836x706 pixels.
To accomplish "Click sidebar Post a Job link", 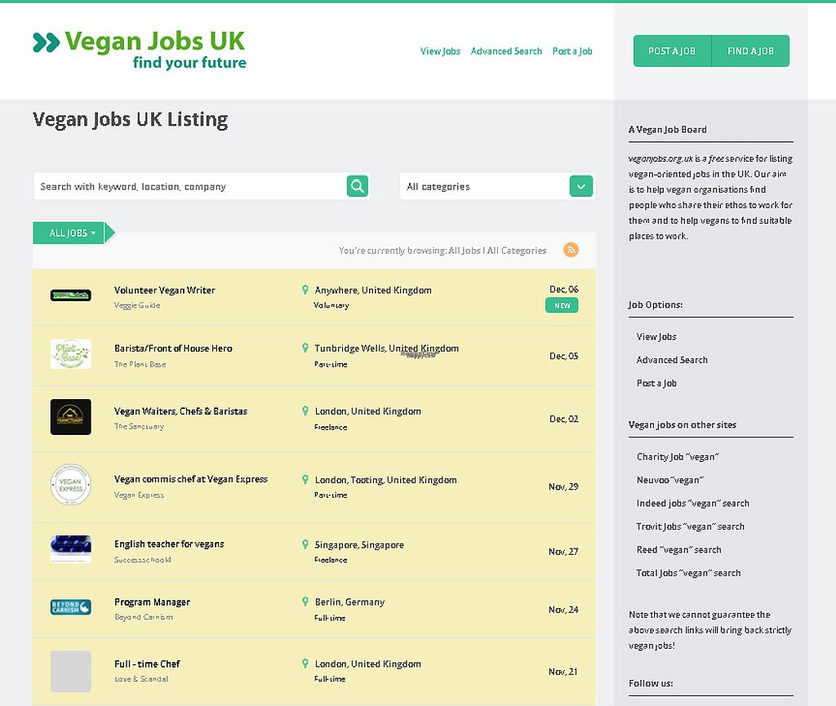I will click(x=656, y=384).
